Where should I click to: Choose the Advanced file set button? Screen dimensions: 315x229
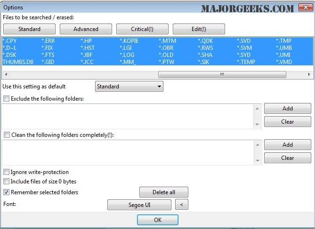coord(86,29)
